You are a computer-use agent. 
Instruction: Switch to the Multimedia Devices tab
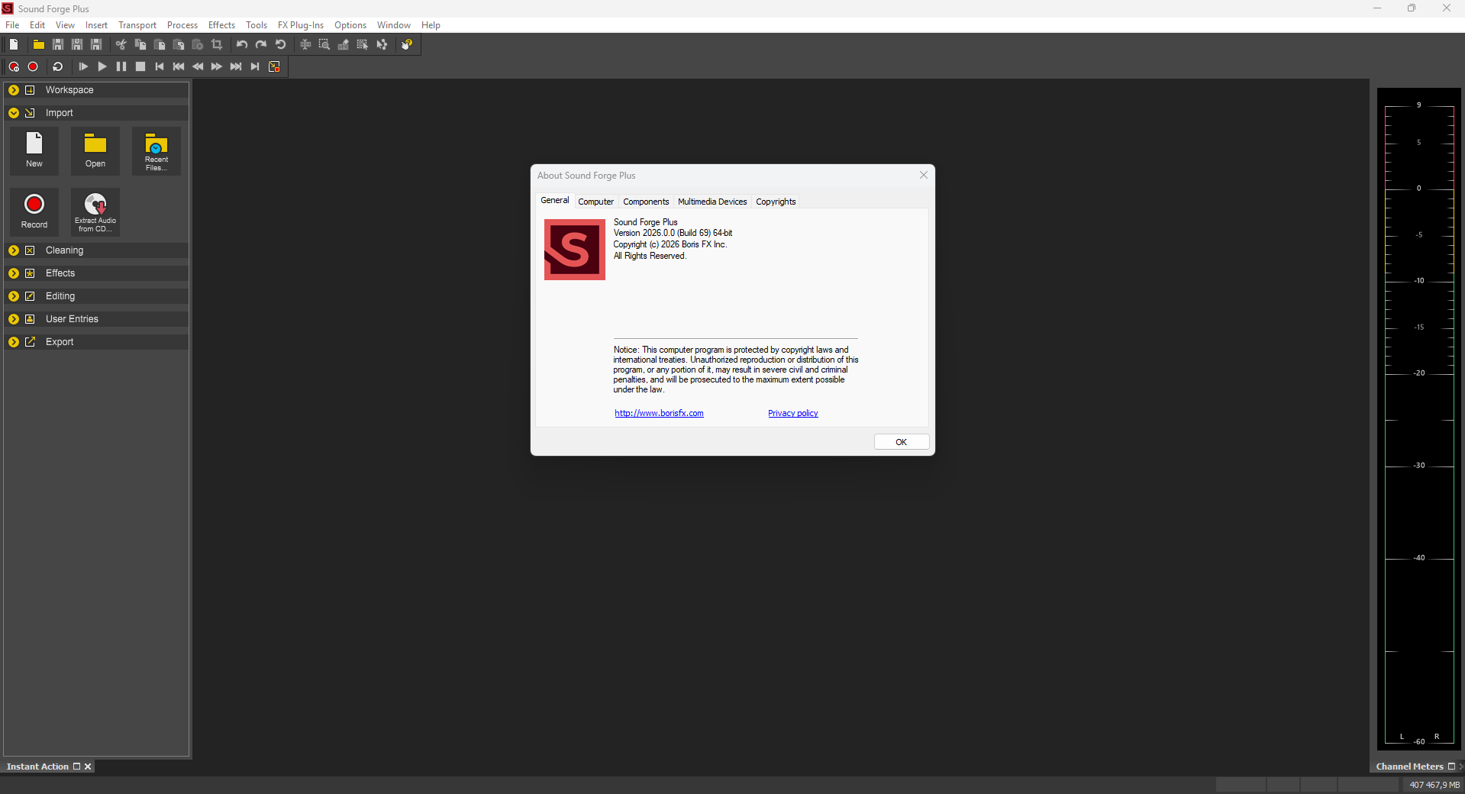click(712, 202)
